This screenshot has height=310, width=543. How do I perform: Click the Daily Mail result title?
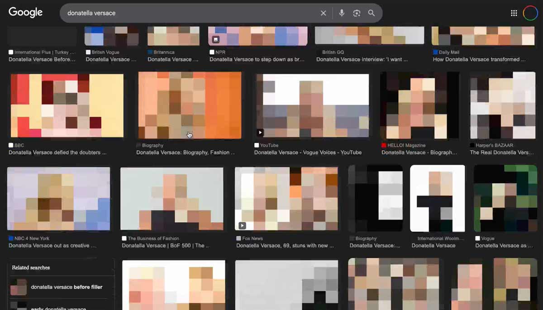pyautogui.click(x=479, y=59)
